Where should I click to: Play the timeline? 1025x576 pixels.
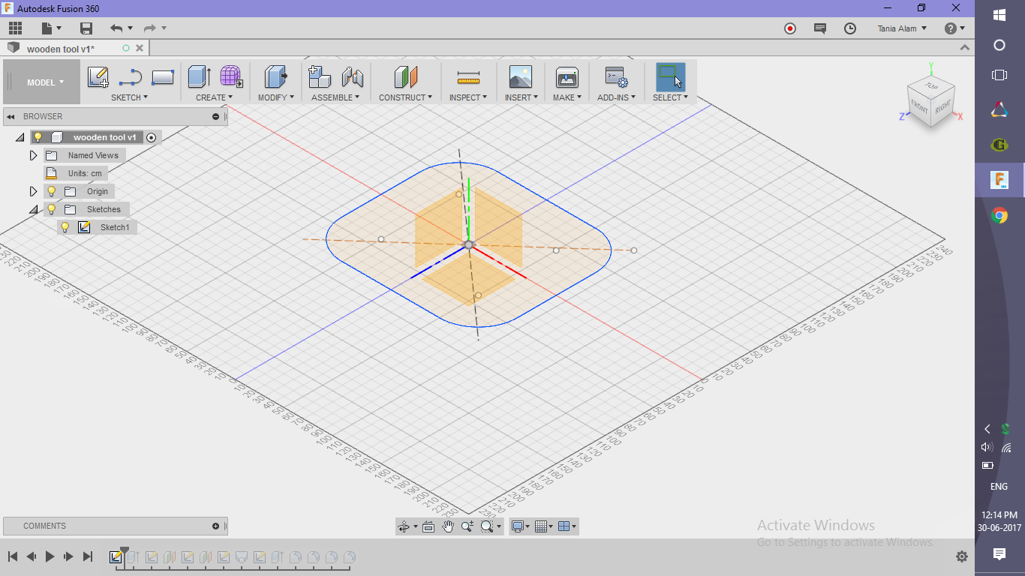click(50, 556)
